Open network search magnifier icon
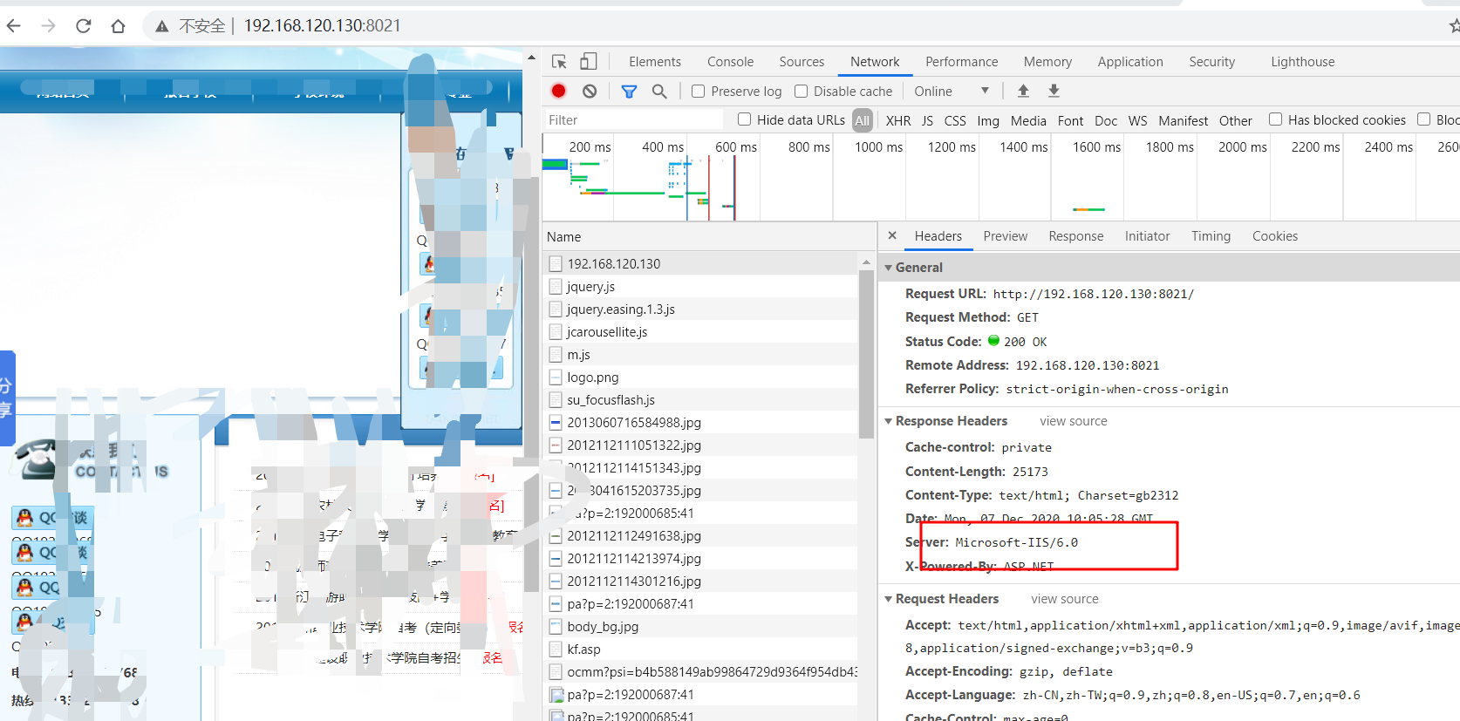This screenshot has width=1460, height=721. coord(659,91)
